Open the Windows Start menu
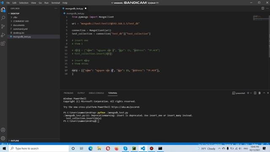270x152 pixels. click(x=4, y=148)
